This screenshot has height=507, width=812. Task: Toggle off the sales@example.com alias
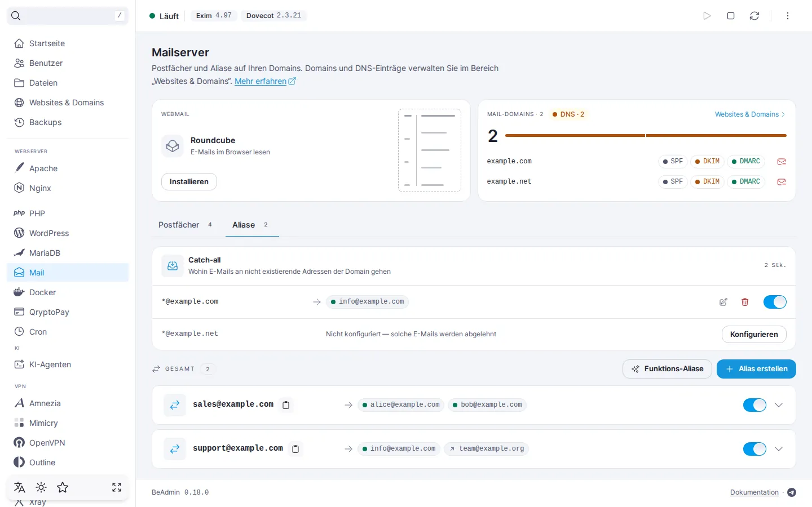754,405
